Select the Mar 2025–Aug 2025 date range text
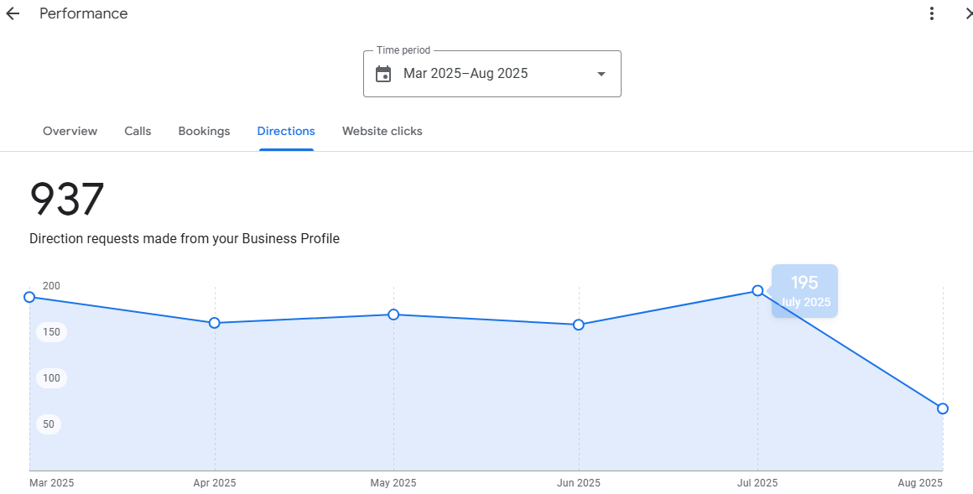The width and height of the screenshot is (973, 494). point(466,74)
